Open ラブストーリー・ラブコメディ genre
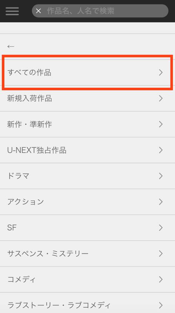 tap(87, 304)
